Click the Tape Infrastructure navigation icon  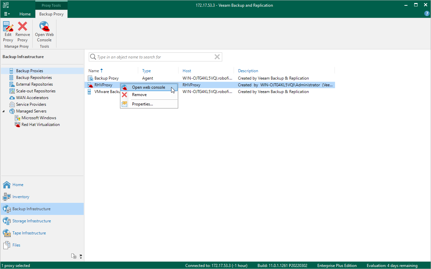click(x=7, y=233)
